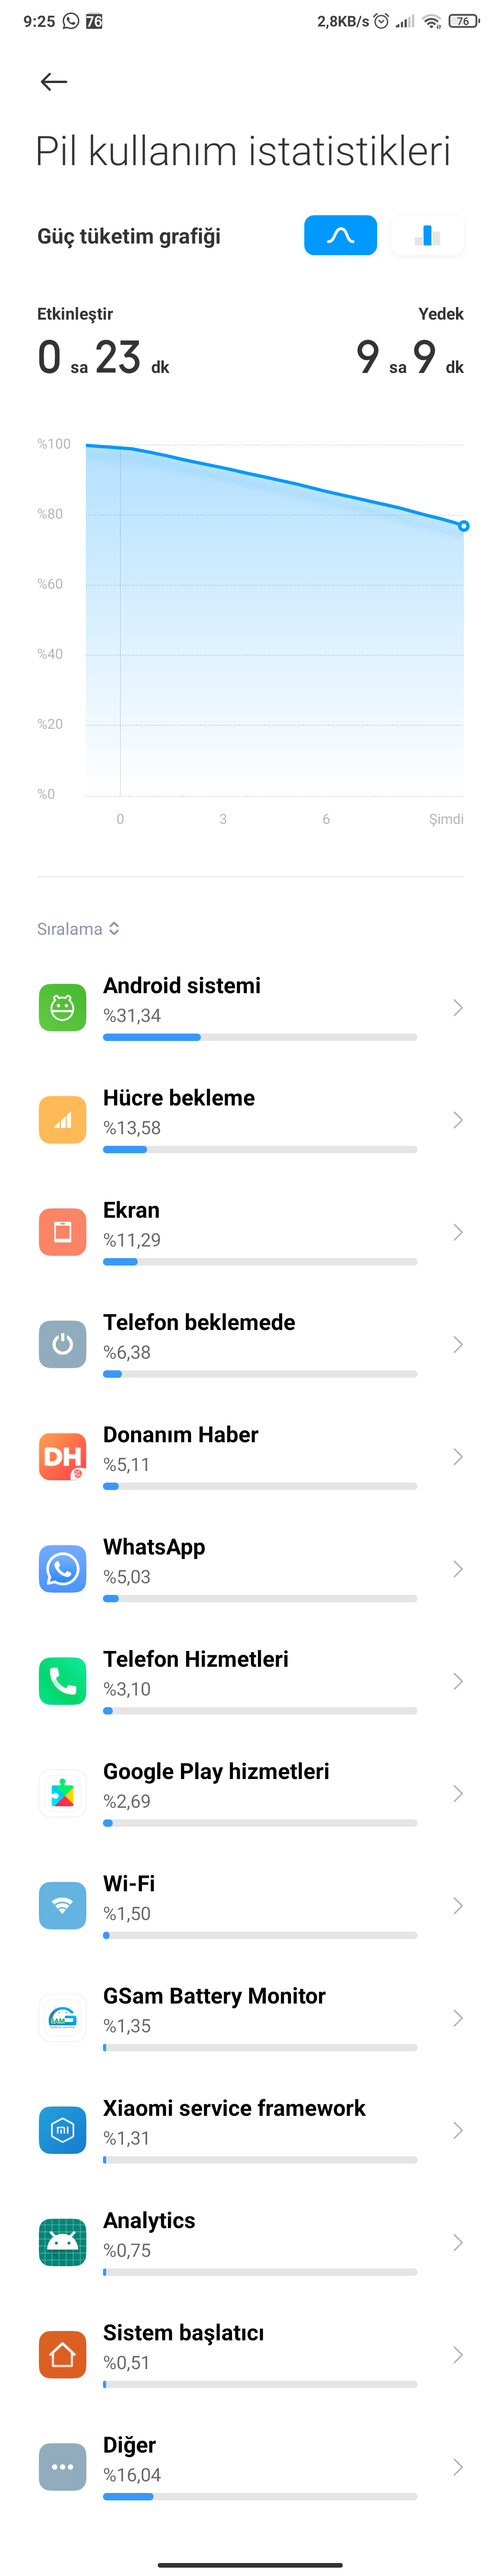
Task: Click the Android sistemi usage bar
Action: pos(260,1037)
